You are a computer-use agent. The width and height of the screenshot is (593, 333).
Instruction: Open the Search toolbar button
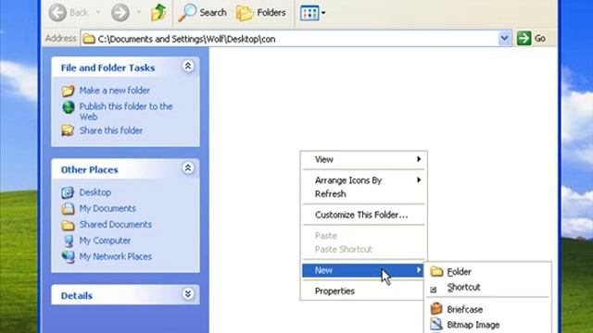[202, 12]
